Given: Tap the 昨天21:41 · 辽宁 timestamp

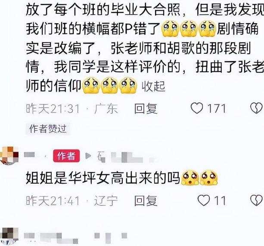Looking at the screenshot, I should point(72,200).
